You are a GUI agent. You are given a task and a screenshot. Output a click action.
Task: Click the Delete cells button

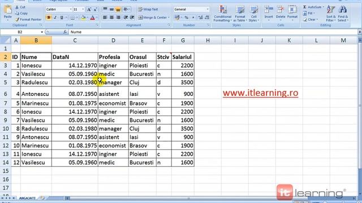[x=281, y=14]
